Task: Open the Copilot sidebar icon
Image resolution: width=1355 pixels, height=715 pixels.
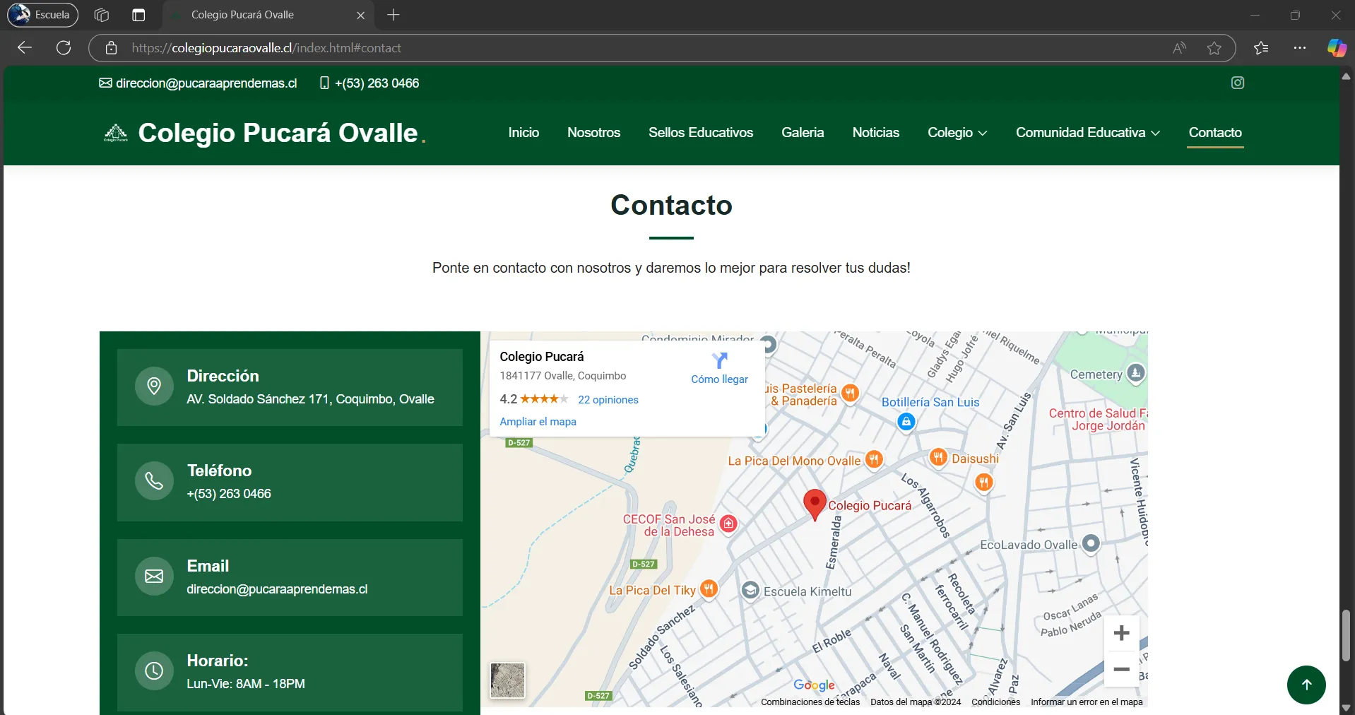Action: click(1336, 48)
